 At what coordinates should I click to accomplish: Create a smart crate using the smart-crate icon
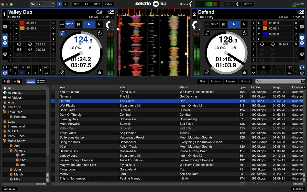click(17, 81)
